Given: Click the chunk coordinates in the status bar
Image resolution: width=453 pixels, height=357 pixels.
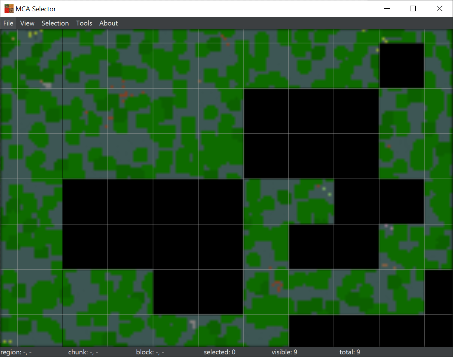Looking at the screenshot, I should pyautogui.click(x=83, y=352).
